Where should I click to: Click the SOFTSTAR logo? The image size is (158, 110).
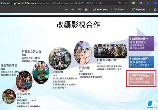(152, 105)
